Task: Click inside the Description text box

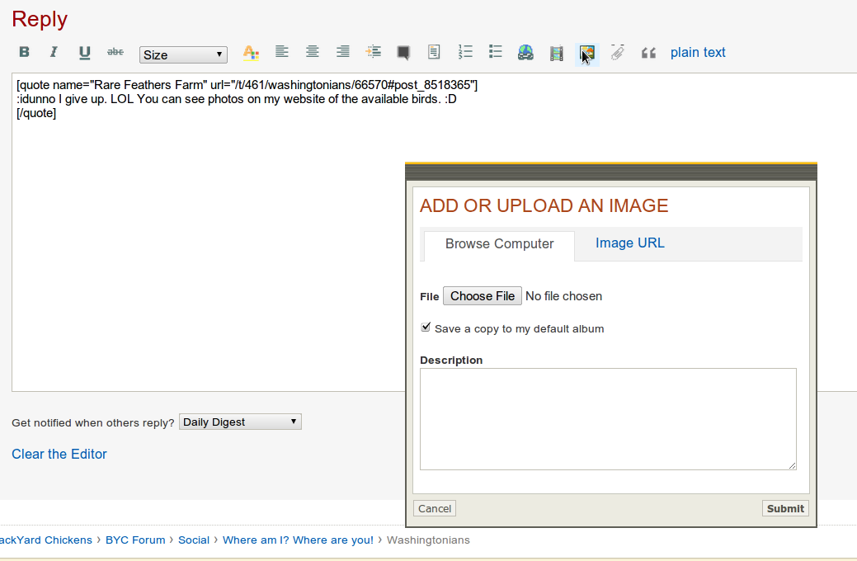Action: [608, 419]
